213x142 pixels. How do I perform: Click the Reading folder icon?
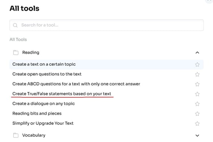point(16,53)
